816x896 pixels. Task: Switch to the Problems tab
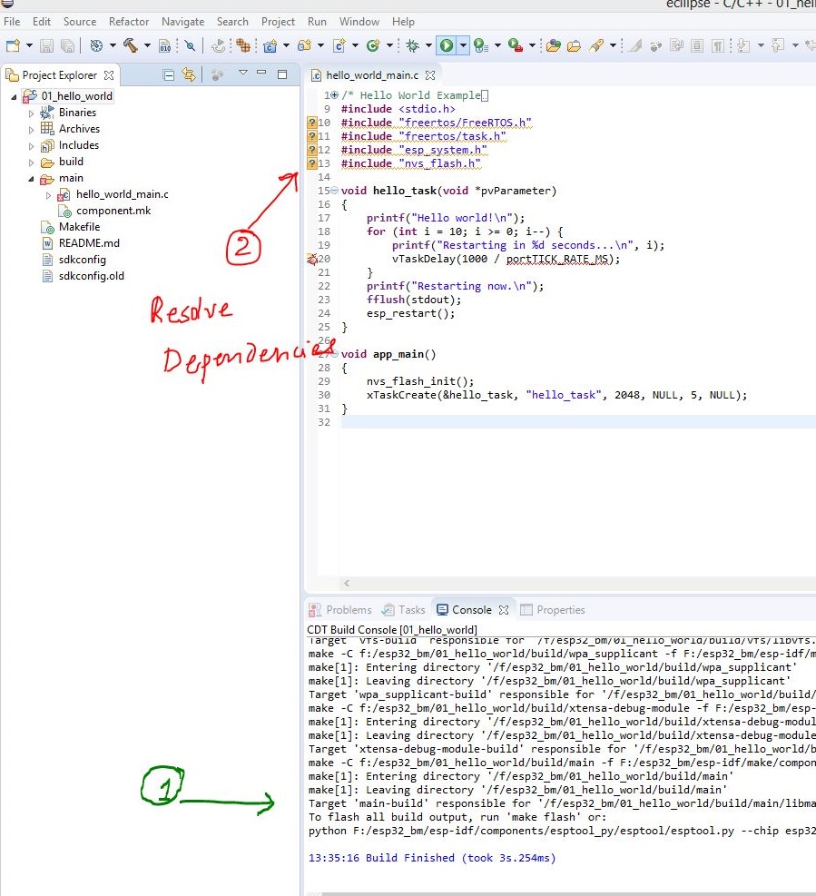340,610
